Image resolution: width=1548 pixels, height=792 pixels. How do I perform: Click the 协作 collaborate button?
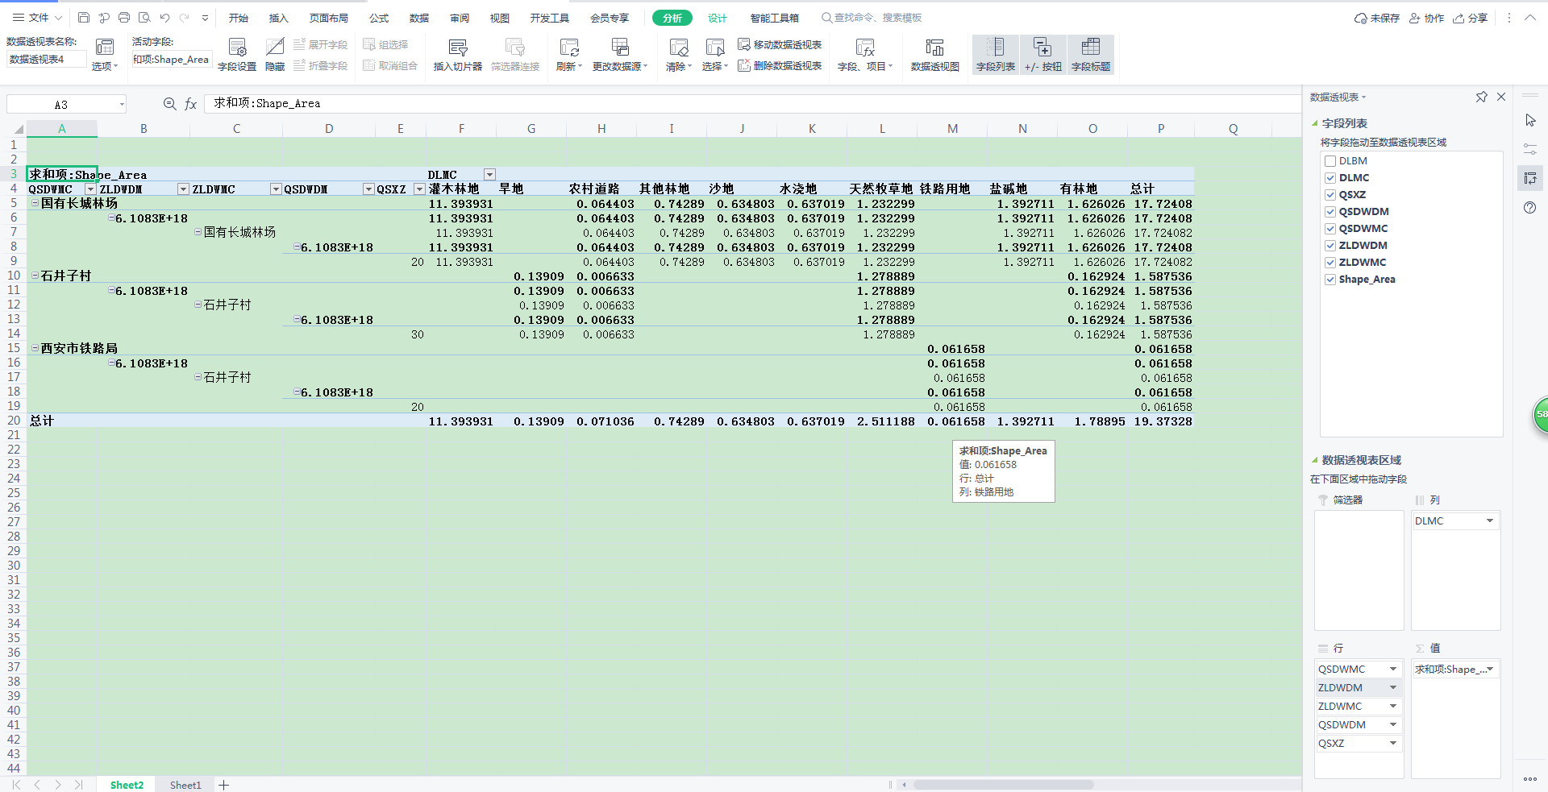point(1426,18)
